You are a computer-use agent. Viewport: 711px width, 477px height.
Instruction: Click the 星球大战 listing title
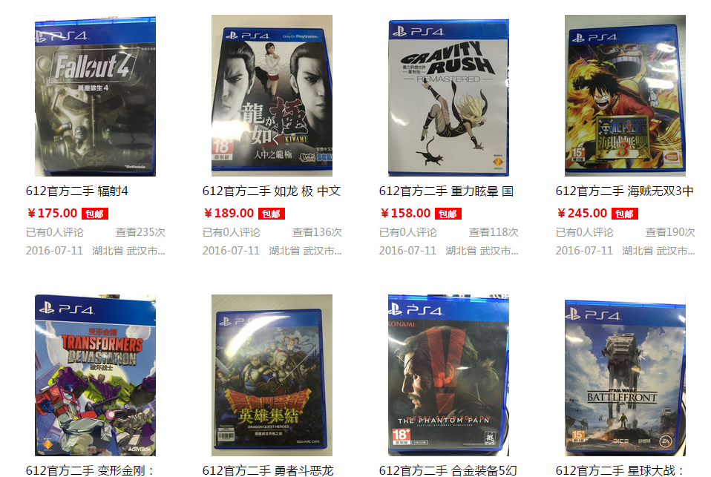click(x=620, y=470)
